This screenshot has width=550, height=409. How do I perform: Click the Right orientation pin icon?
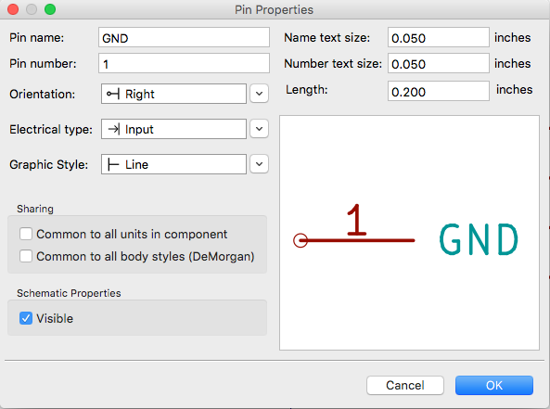(x=113, y=94)
